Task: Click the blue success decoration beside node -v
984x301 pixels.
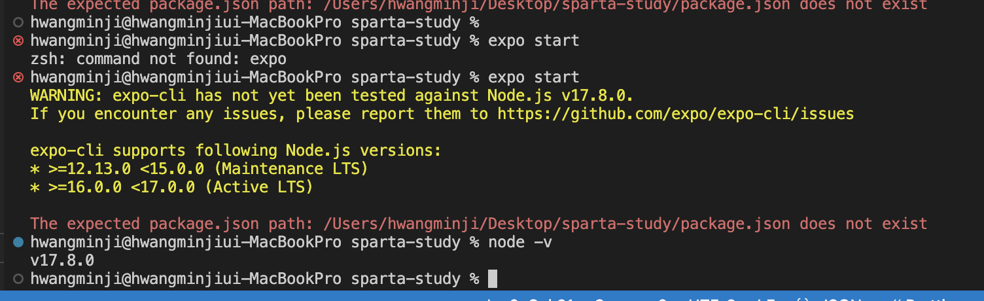Action: 18,242
